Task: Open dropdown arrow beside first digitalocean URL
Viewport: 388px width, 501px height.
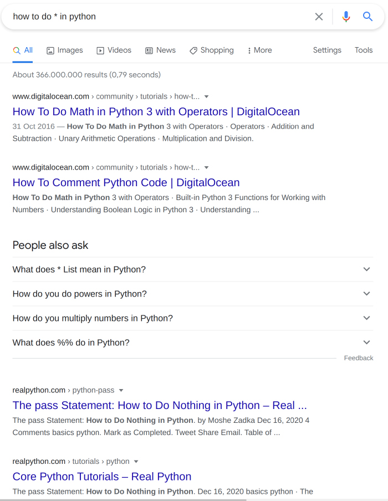Action: [x=206, y=96]
